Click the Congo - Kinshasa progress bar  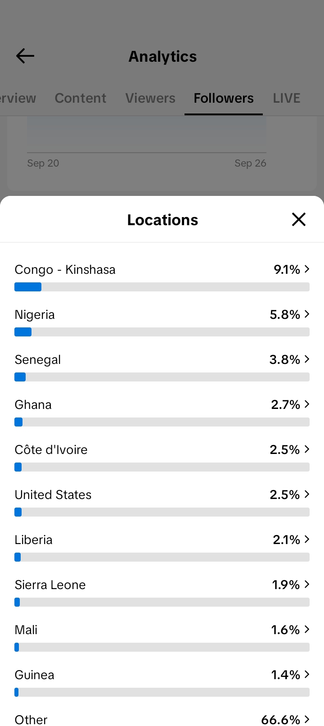(x=162, y=287)
